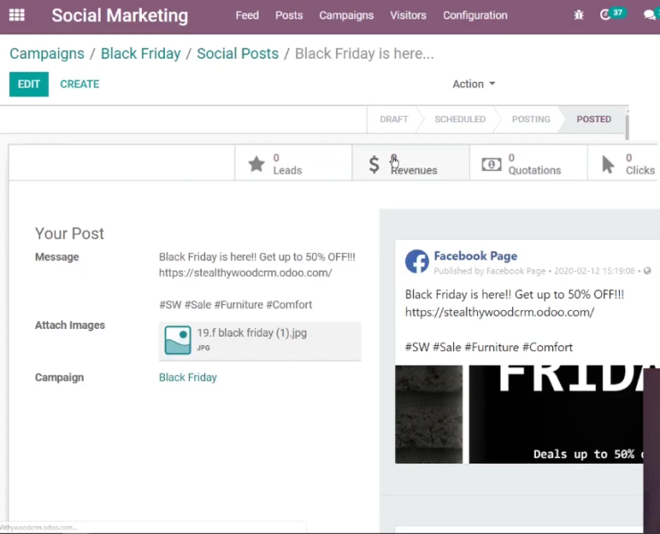The height and width of the screenshot is (534, 660).
Task: Open the 0 Quotations stat button
Action: 528,163
